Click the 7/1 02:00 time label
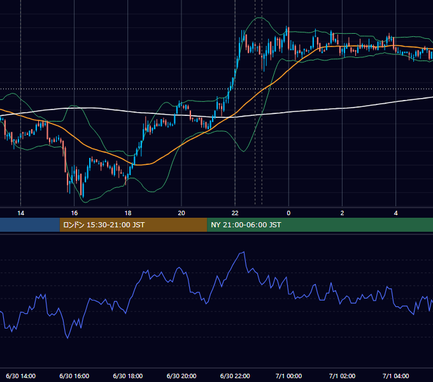 (x=342, y=376)
